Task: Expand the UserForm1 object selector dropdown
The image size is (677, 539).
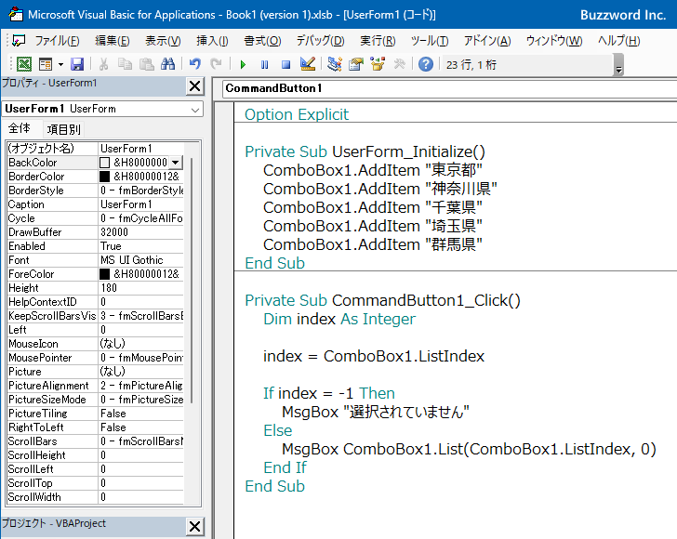Action: [195, 110]
